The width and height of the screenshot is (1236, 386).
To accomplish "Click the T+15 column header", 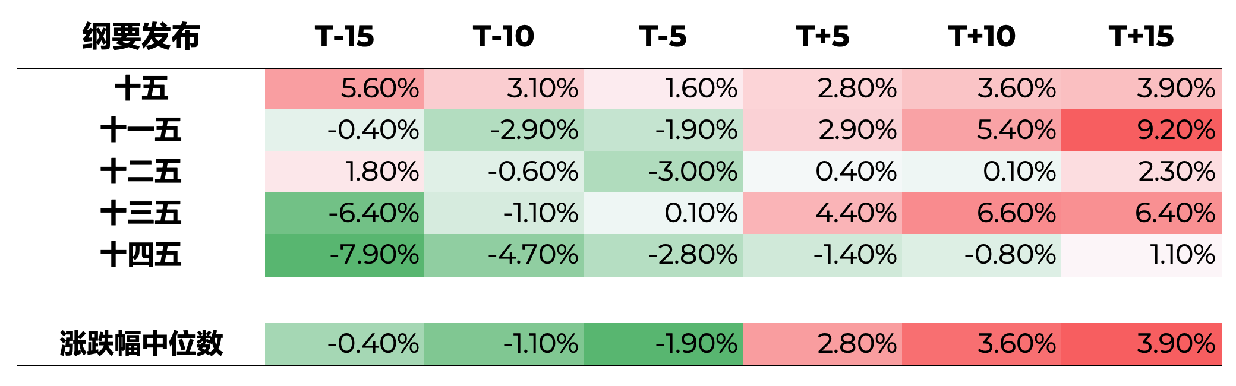I will tap(1141, 36).
